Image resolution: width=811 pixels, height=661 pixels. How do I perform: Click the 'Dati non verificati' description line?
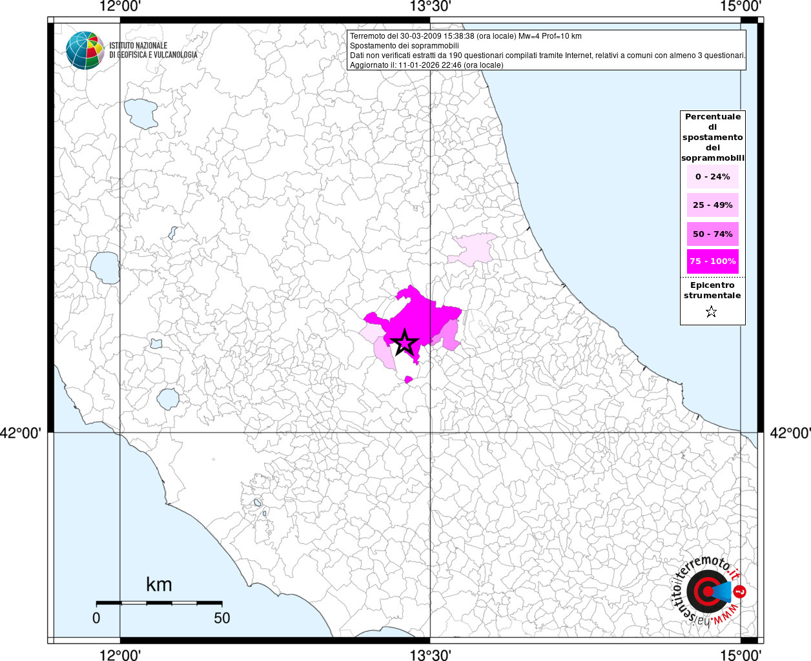548,56
